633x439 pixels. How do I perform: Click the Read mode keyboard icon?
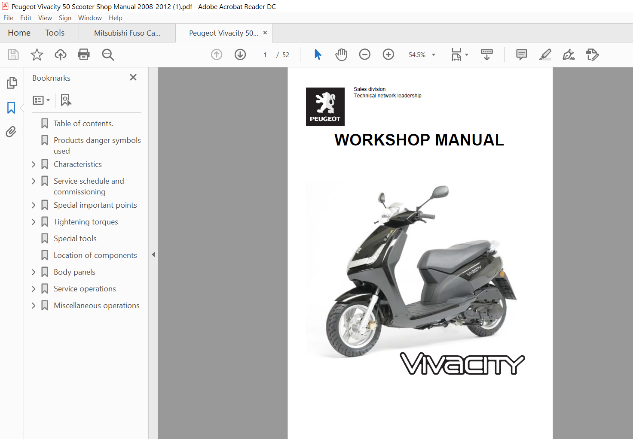click(487, 54)
